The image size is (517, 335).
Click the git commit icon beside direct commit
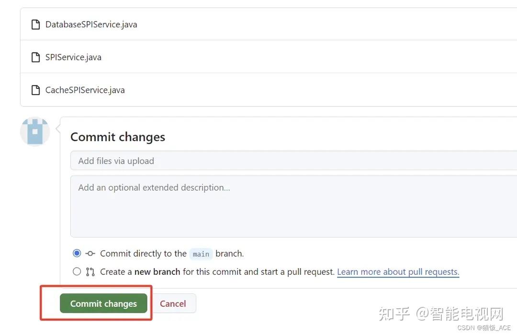[x=90, y=254]
